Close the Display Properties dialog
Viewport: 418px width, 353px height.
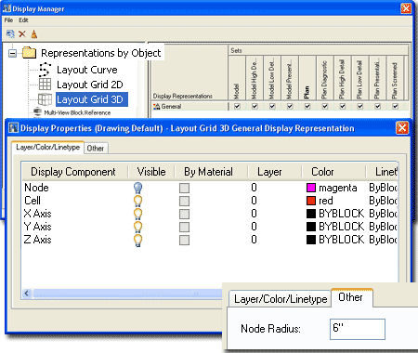coord(402,127)
